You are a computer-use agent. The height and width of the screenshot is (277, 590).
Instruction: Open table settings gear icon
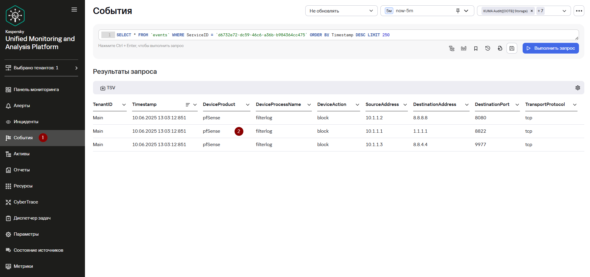click(x=578, y=88)
